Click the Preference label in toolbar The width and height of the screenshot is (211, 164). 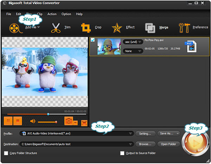click(200, 27)
